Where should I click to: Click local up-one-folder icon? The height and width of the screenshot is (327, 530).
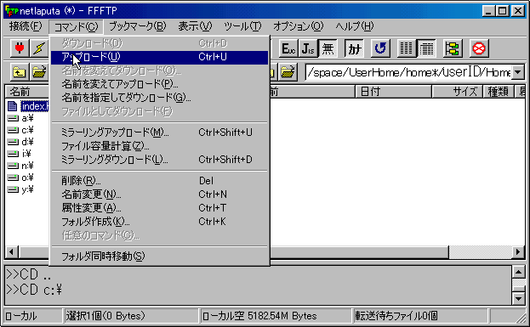coord(20,72)
